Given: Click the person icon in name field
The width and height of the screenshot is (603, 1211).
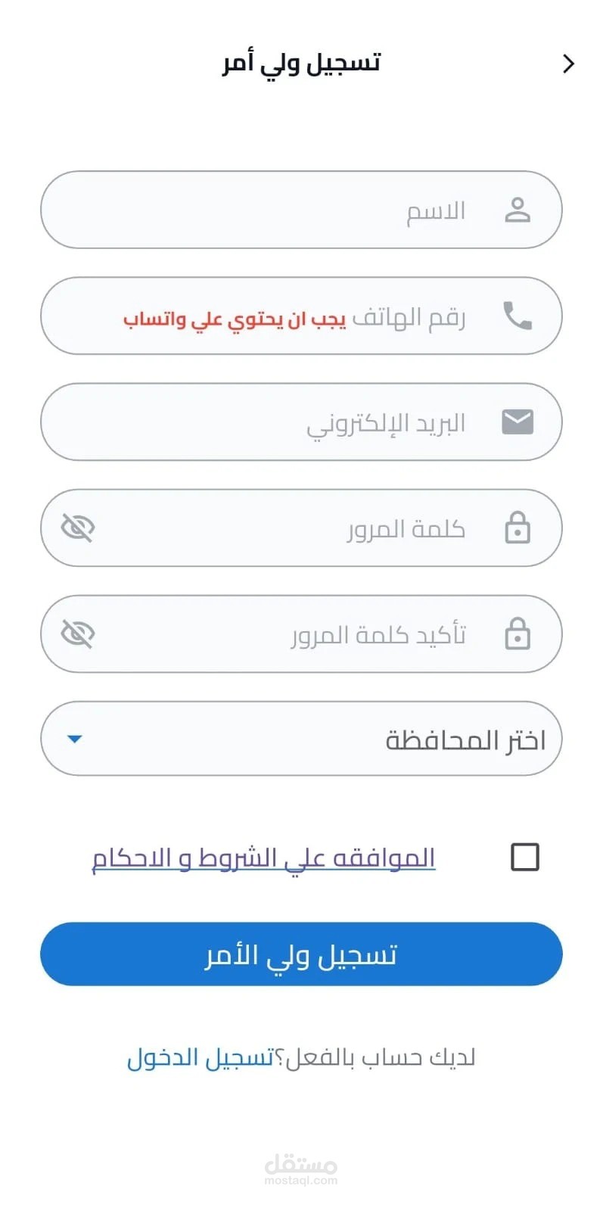Looking at the screenshot, I should [x=518, y=210].
